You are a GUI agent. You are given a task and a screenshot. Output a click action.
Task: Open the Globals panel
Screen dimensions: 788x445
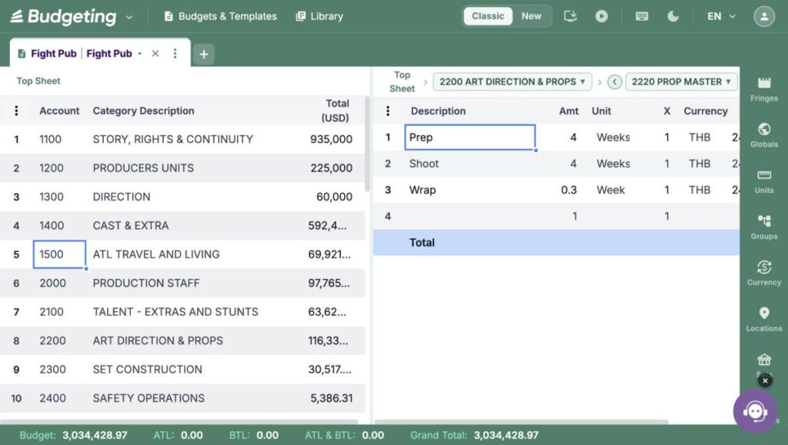764,135
